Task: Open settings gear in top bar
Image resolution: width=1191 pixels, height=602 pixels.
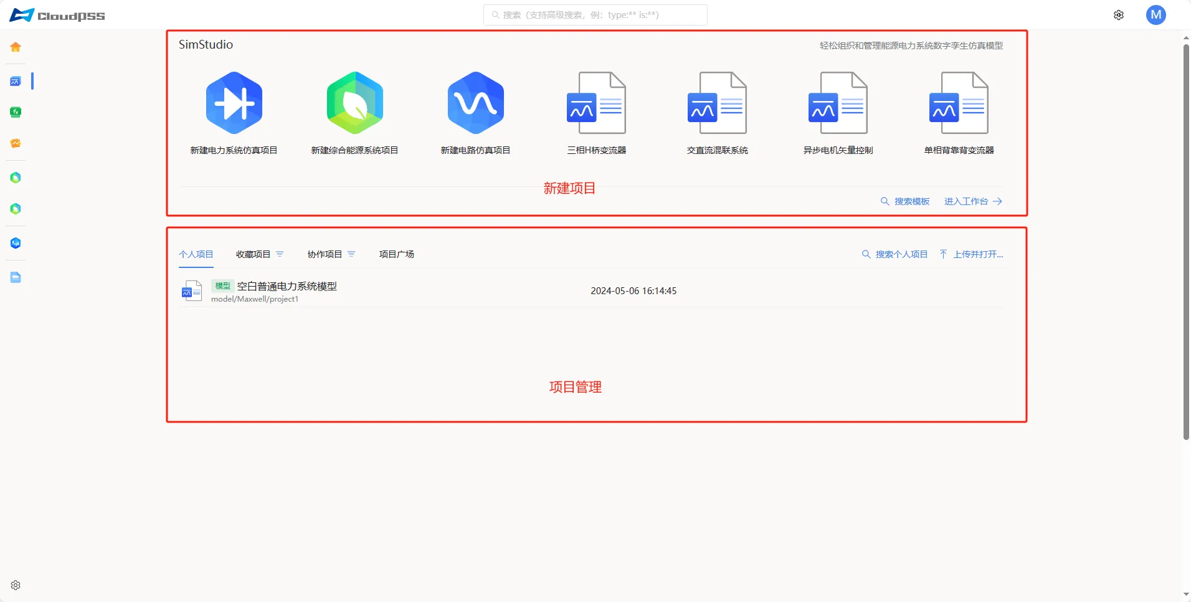Action: tap(1119, 15)
